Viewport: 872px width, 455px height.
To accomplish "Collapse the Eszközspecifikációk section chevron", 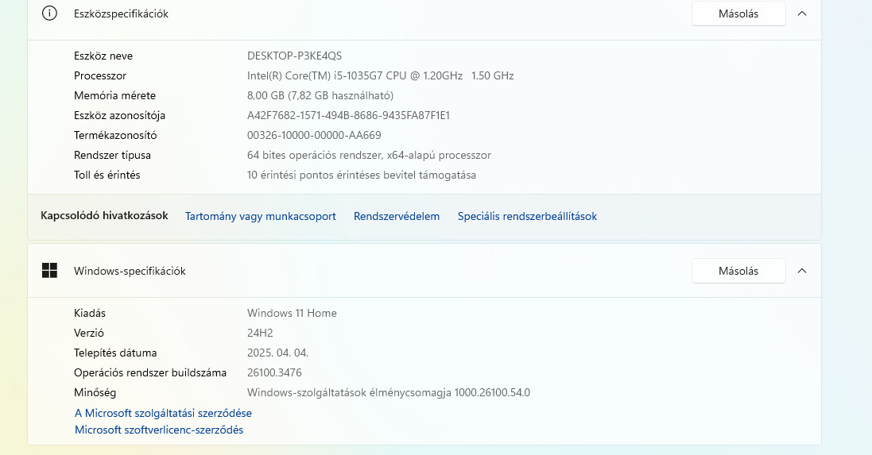I will [x=802, y=13].
